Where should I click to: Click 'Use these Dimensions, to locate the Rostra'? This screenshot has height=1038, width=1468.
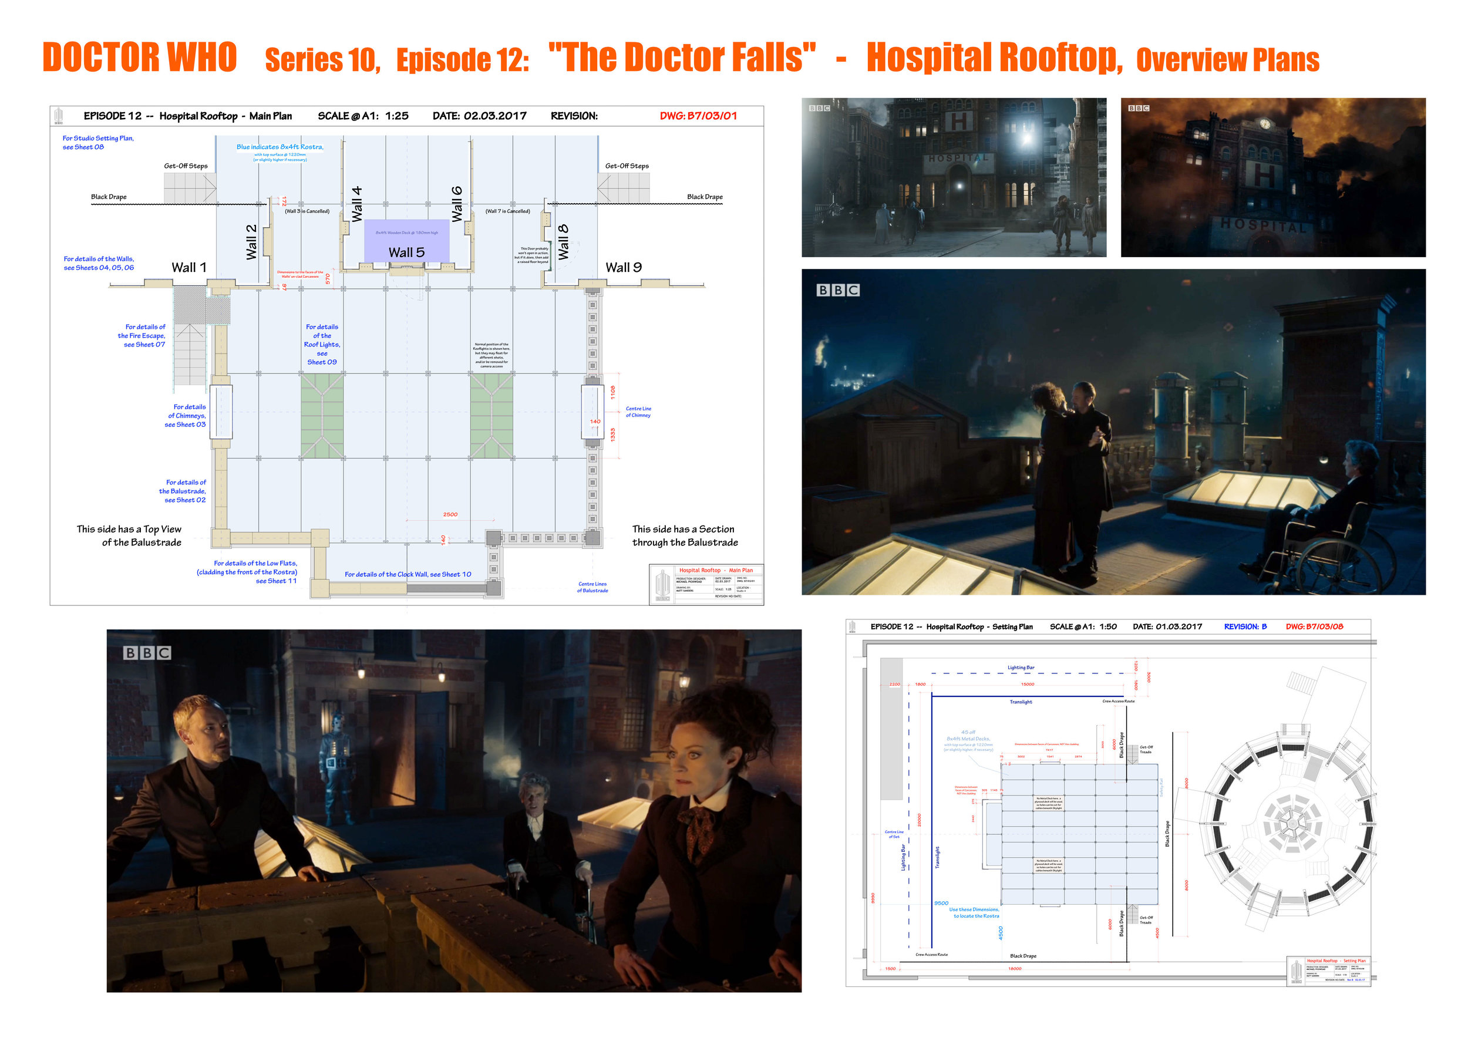point(974,913)
